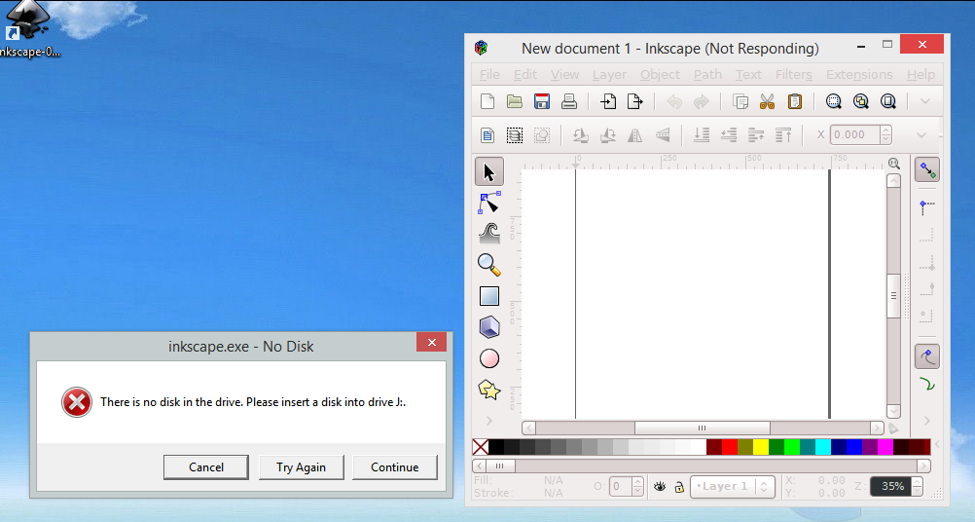Select the 3D box tool
This screenshot has width=975, height=522.
coord(489,327)
